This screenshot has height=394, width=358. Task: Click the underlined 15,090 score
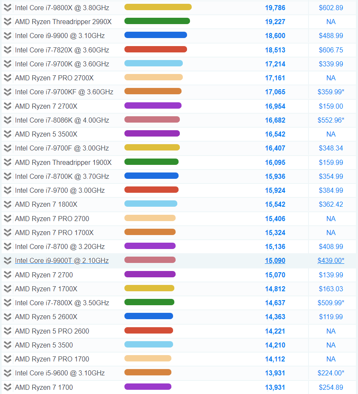point(275,260)
